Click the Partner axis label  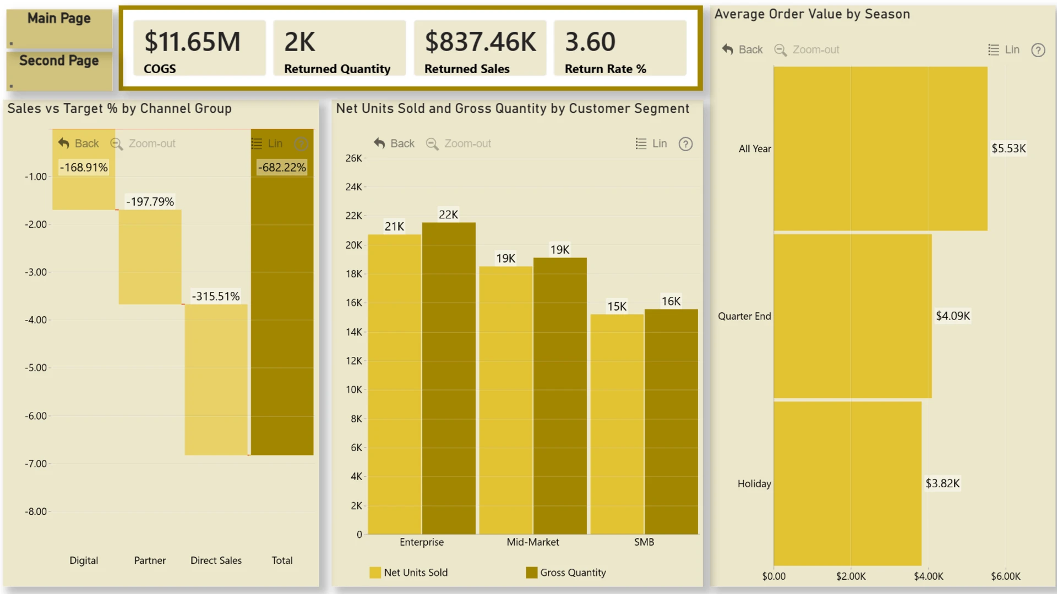click(x=150, y=560)
